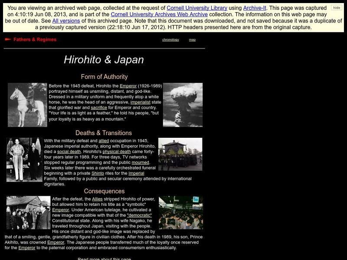
Task: Follow the Shinto rites link
Action: pyautogui.click(x=98, y=173)
